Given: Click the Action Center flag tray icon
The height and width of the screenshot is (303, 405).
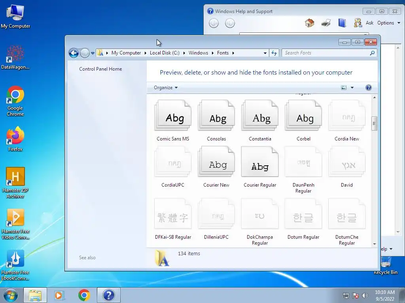Looking at the screenshot, I should 356,296.
